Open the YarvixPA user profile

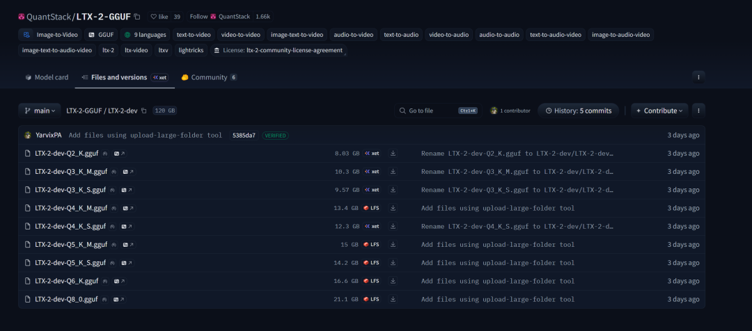tap(49, 135)
